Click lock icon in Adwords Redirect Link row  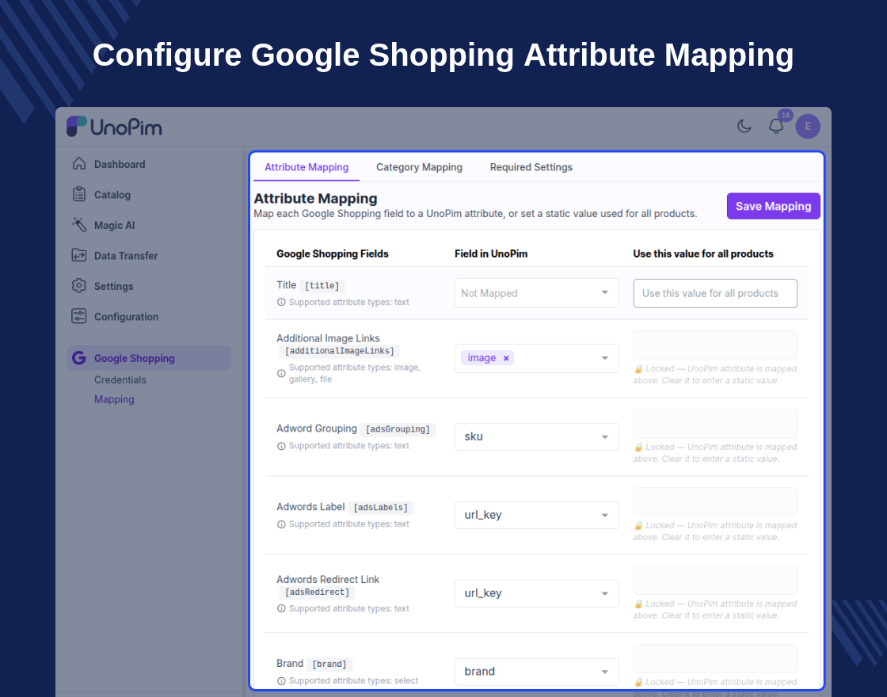(638, 604)
